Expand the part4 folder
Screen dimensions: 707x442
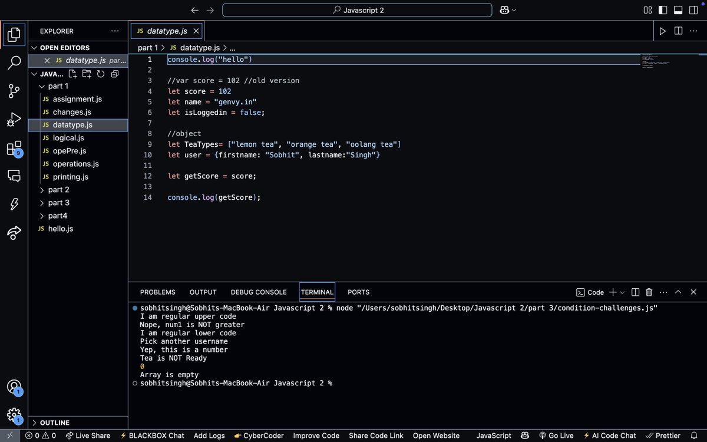click(x=41, y=216)
